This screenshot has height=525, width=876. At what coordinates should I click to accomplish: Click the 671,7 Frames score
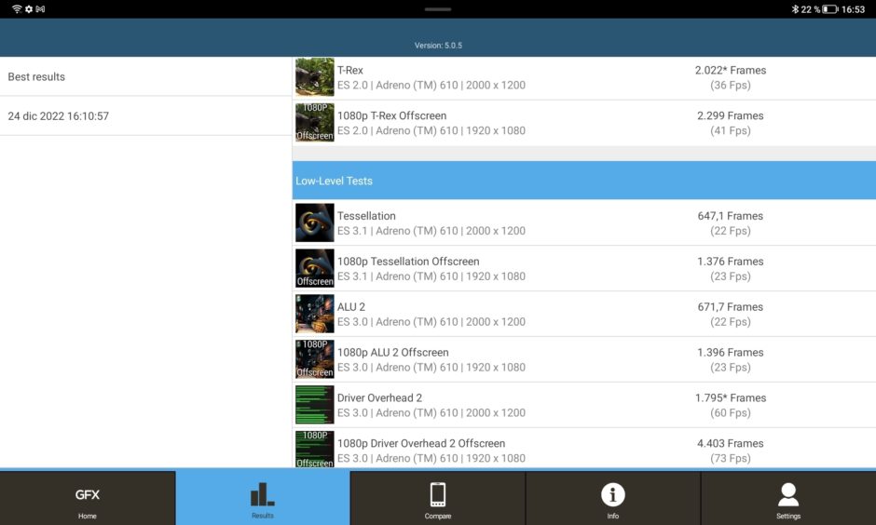731,307
